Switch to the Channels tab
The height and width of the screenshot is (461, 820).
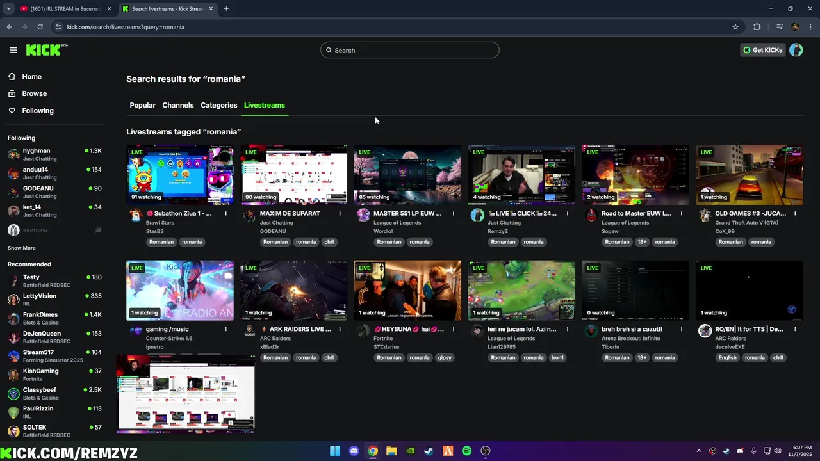pos(177,105)
